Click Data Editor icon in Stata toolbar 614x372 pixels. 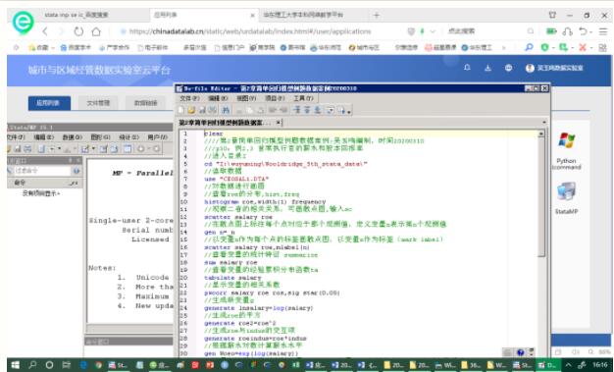point(103,149)
